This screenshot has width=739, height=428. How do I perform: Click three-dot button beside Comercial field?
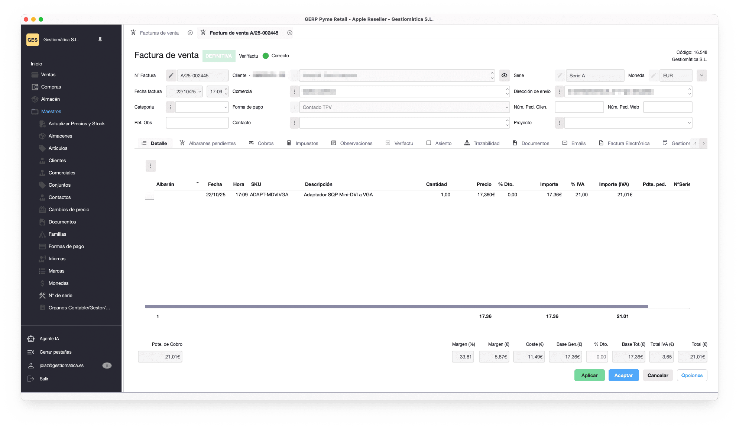pyautogui.click(x=294, y=91)
